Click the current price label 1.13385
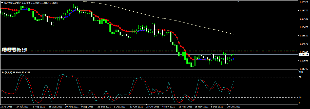 pos(304,55)
